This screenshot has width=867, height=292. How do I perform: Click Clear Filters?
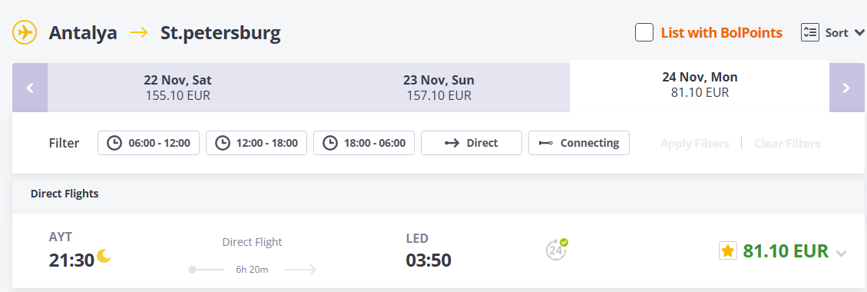[787, 144]
